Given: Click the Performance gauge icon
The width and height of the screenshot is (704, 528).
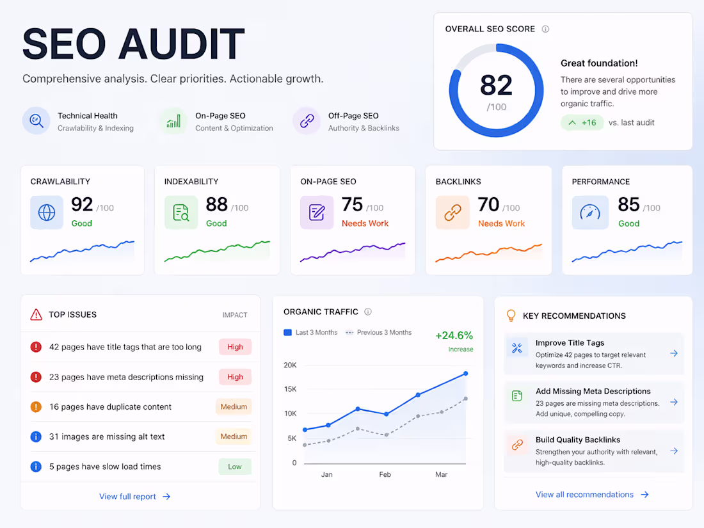Looking at the screenshot, I should pyautogui.click(x=590, y=212).
